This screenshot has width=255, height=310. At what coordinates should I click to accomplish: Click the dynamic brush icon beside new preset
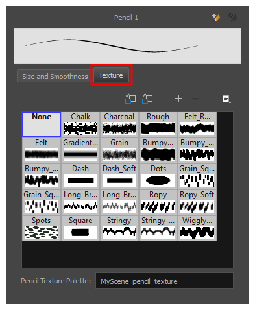[232, 18]
